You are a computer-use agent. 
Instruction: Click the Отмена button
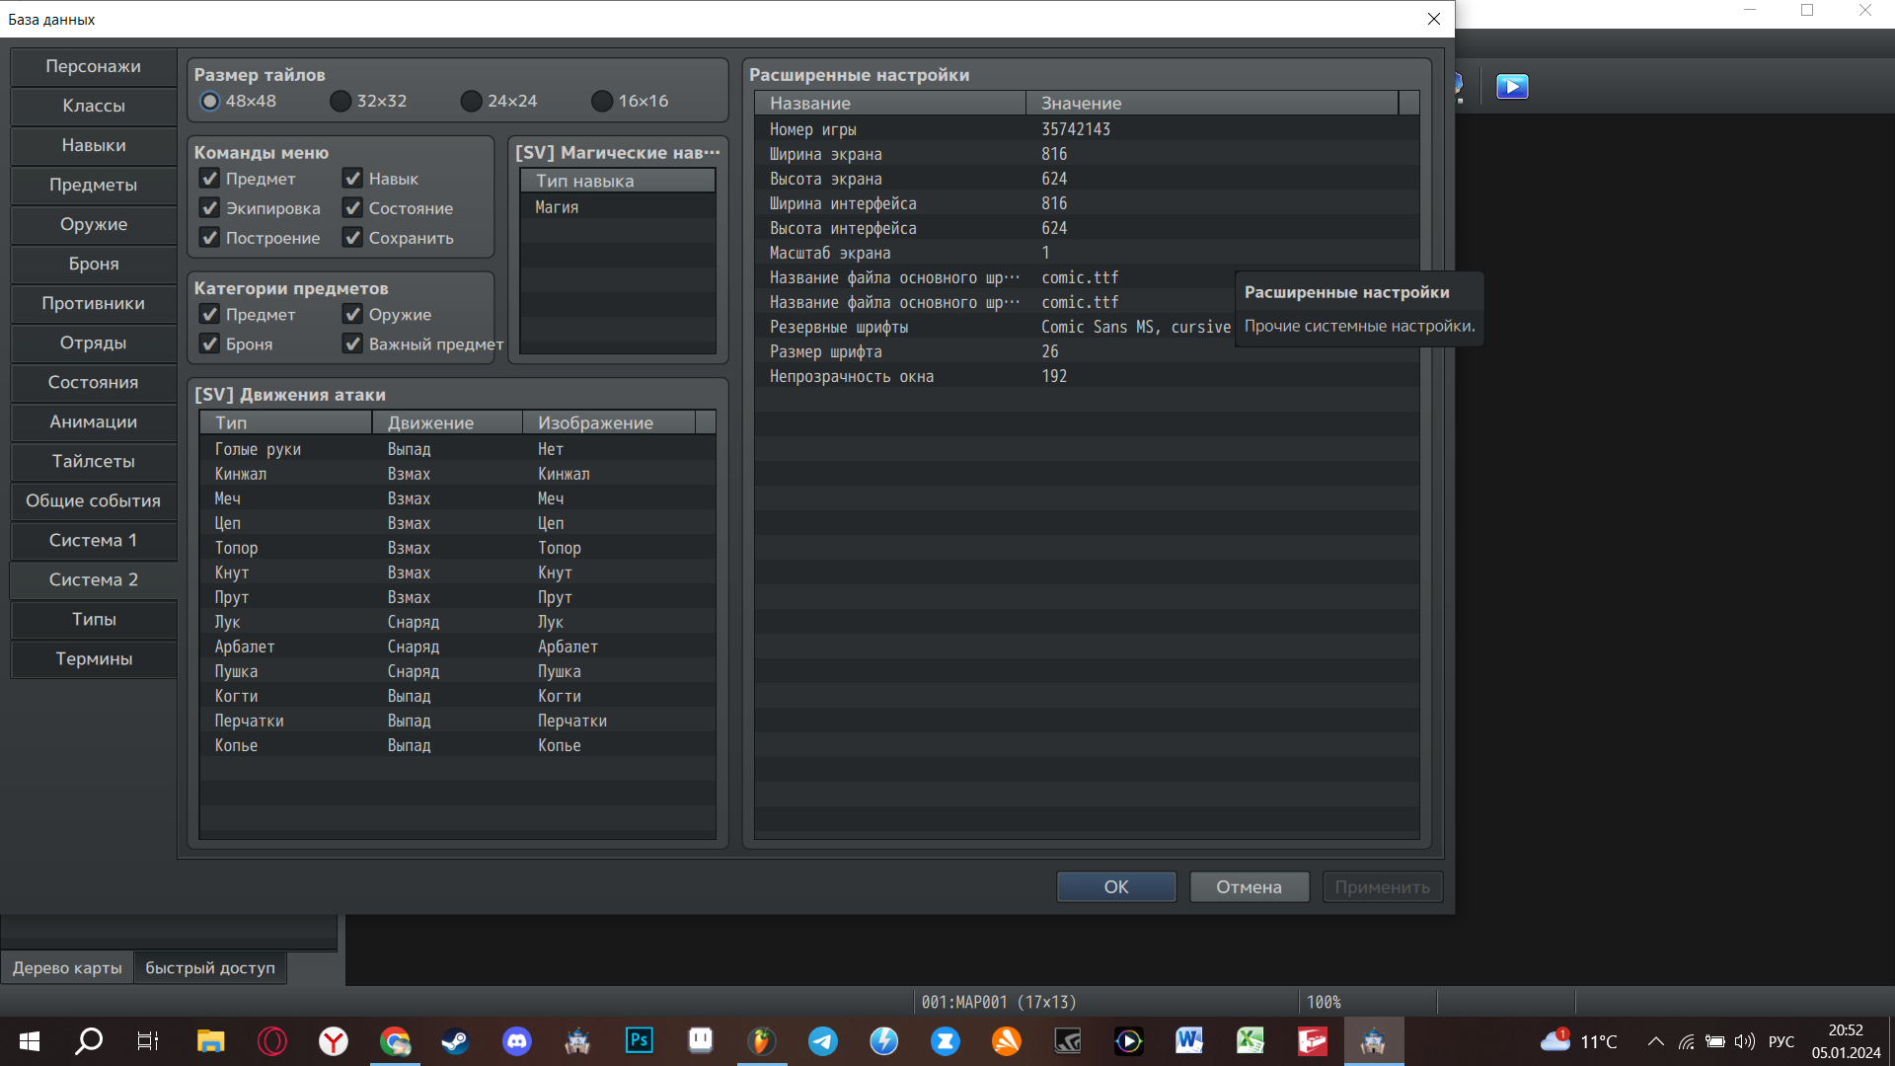pos(1249,886)
